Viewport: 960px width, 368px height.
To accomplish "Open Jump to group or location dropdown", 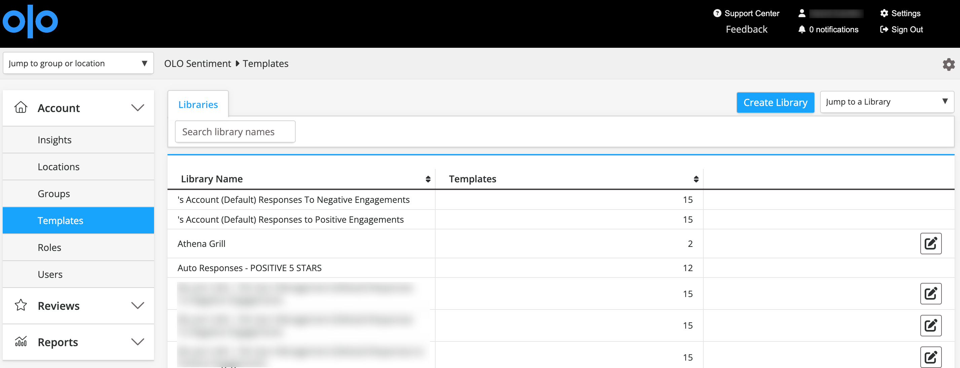I will (78, 63).
